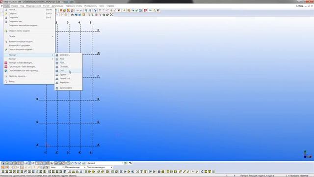Screen dimensions: 314x177
Task: Choose Сохранить как... menu entry
Action: point(29,22)
